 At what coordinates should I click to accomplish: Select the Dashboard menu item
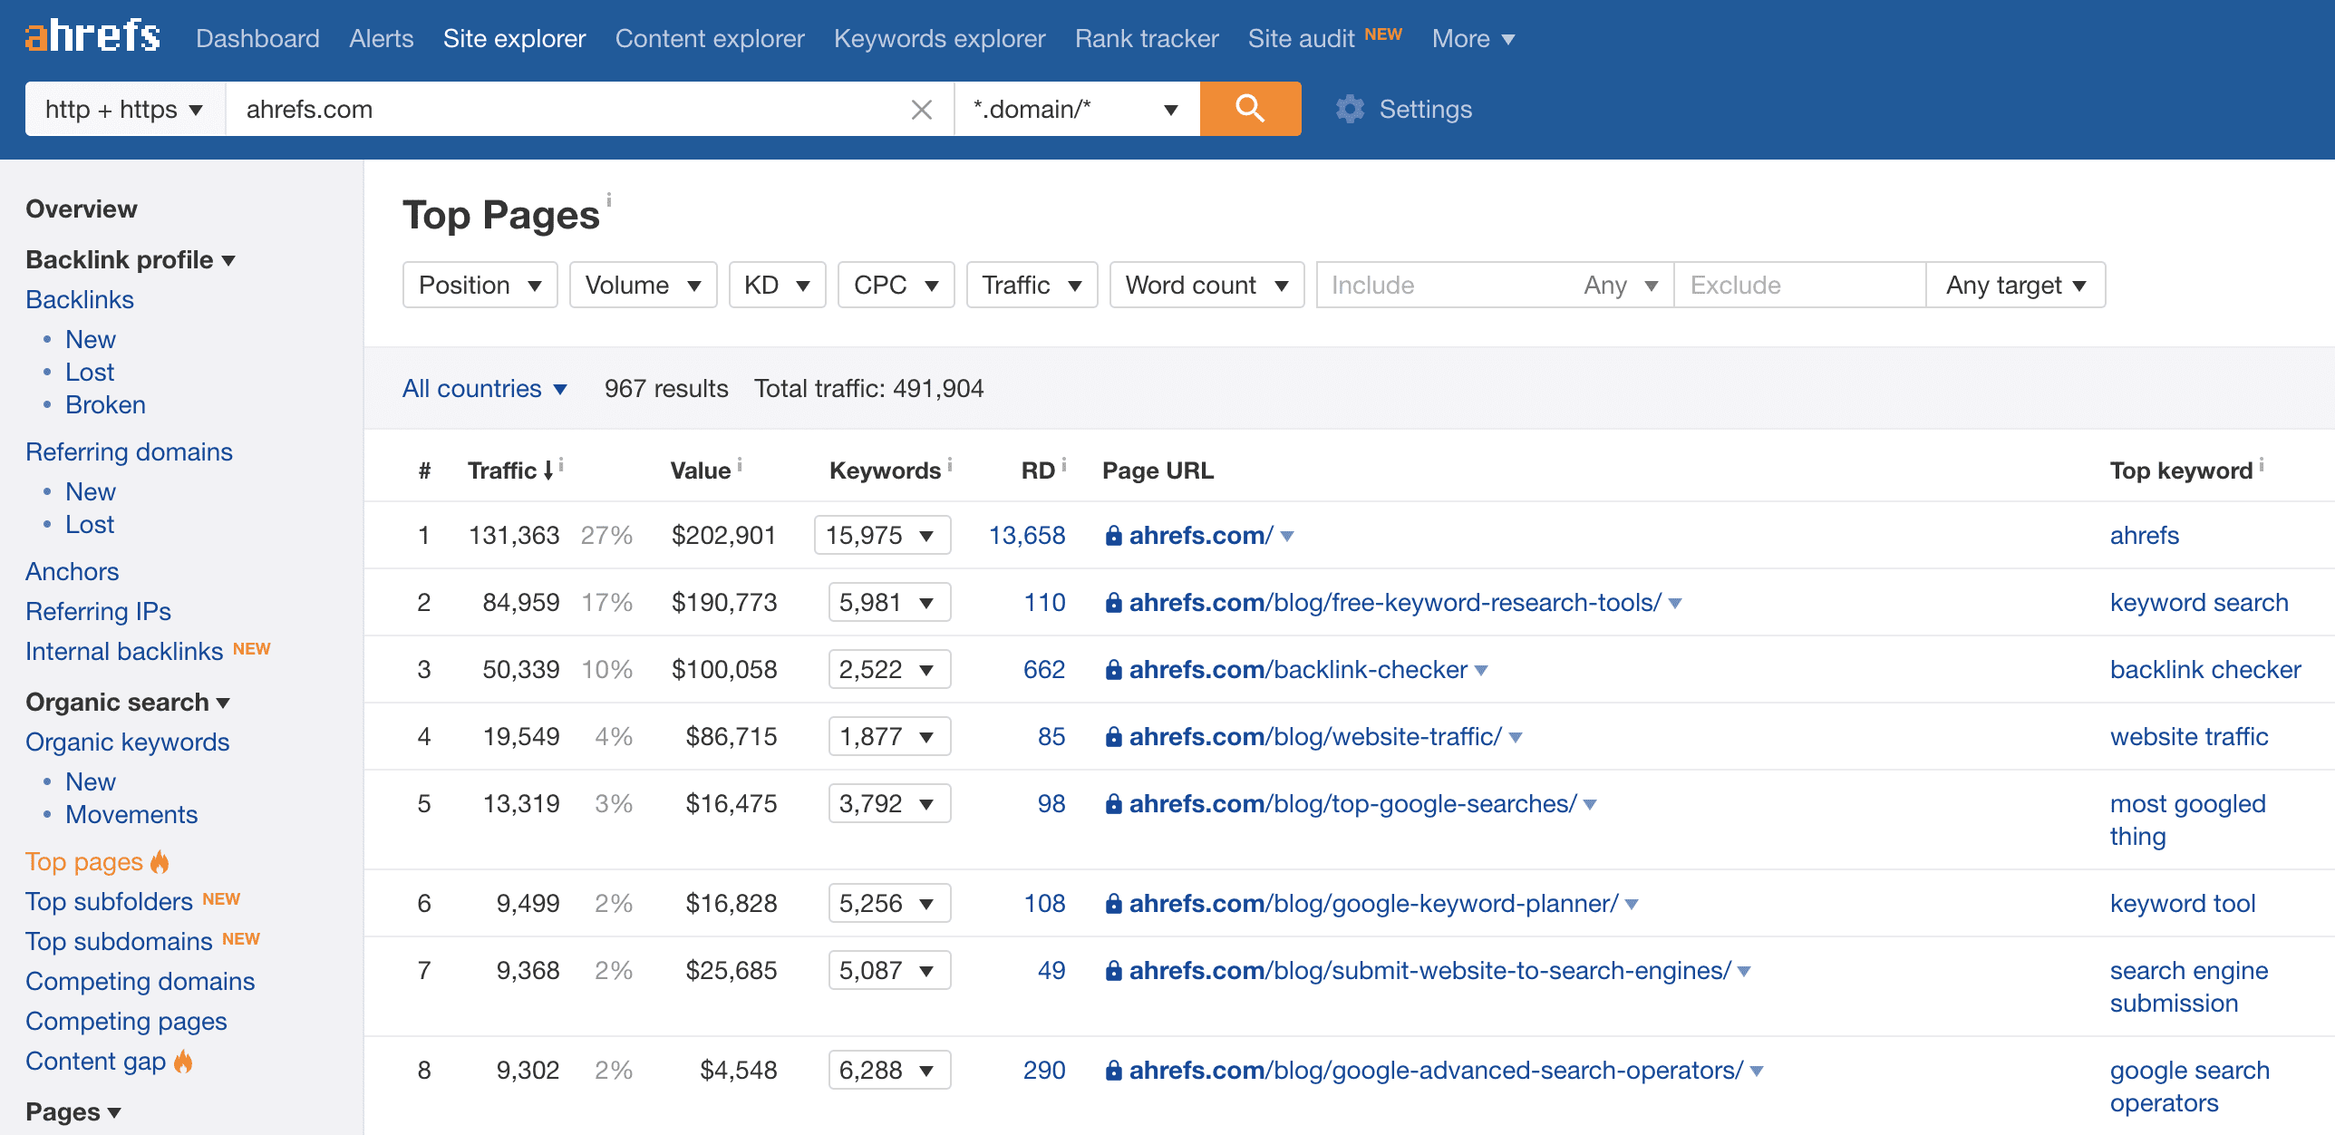pos(257,37)
